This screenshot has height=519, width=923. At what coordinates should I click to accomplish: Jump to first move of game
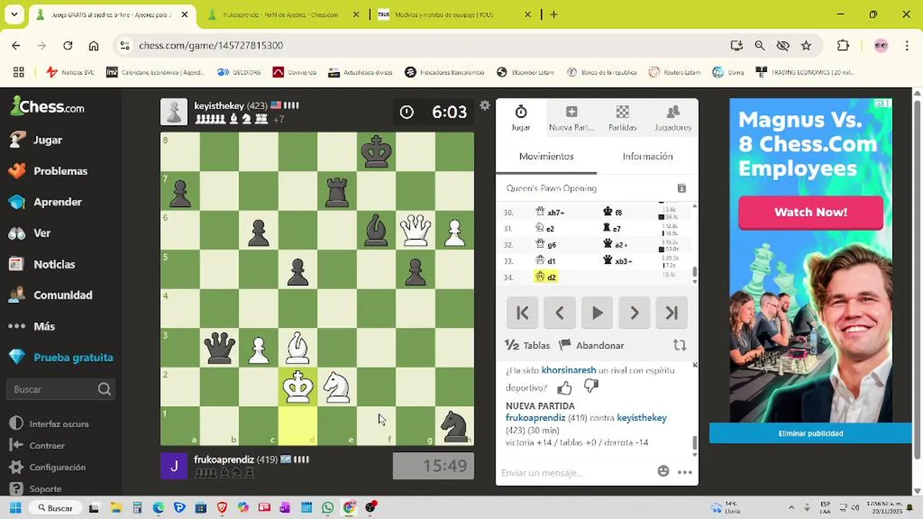pos(522,313)
